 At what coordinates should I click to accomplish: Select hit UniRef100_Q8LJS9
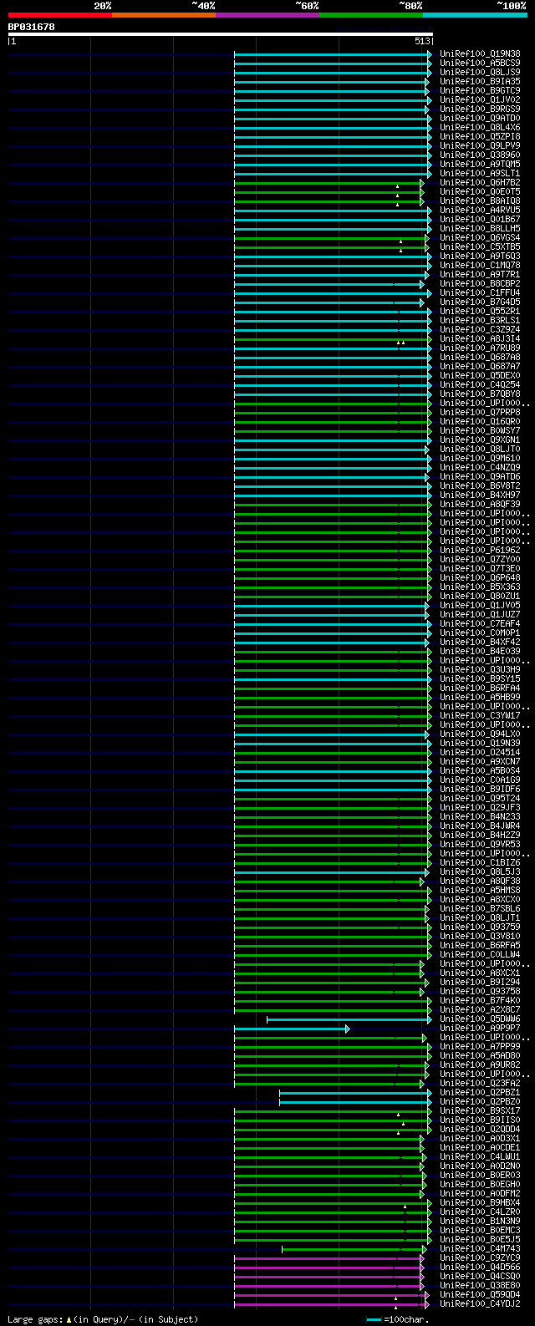pos(480,73)
